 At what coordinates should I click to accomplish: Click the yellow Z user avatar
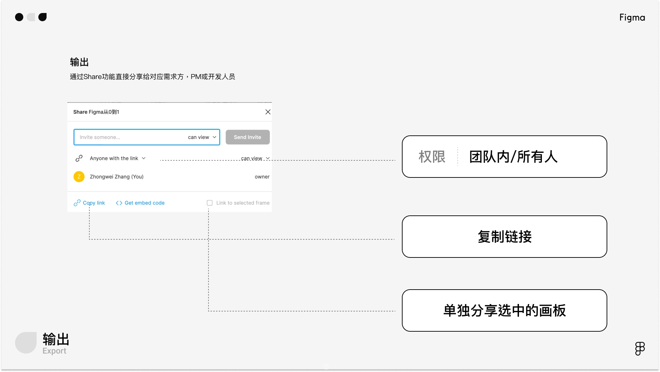pos(79,177)
